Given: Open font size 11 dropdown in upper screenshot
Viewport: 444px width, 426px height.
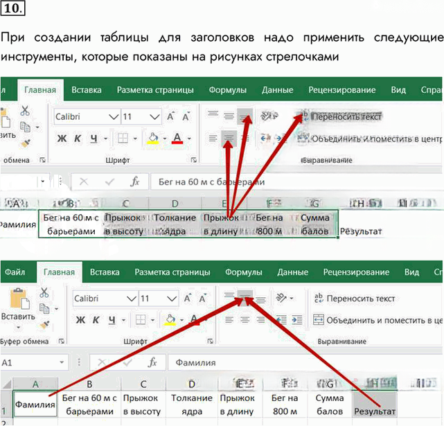Looking at the screenshot, I should [154, 116].
